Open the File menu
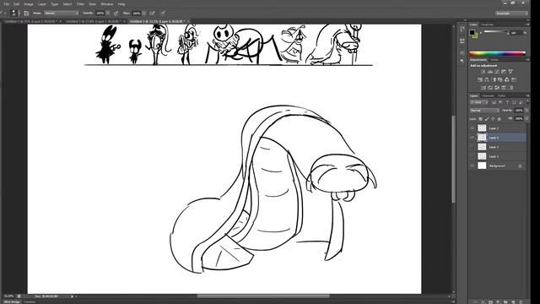Viewport: 540px width, 304px height. [7, 4]
